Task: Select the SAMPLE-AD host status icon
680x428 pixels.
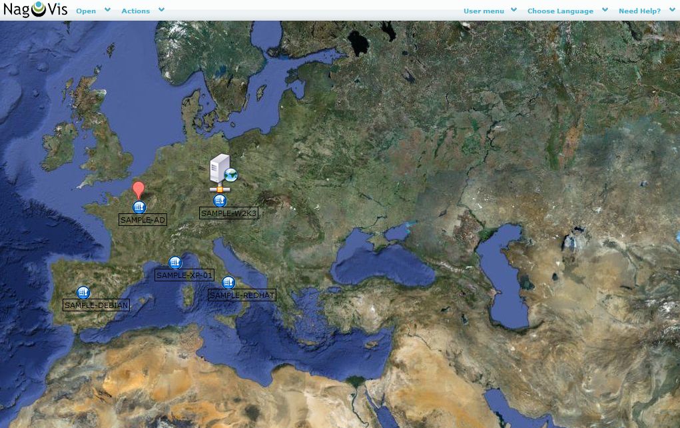Action: tap(139, 207)
